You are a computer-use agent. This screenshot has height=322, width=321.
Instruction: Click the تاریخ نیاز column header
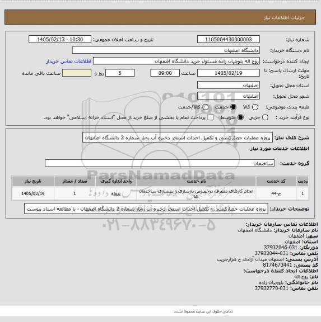33,181
